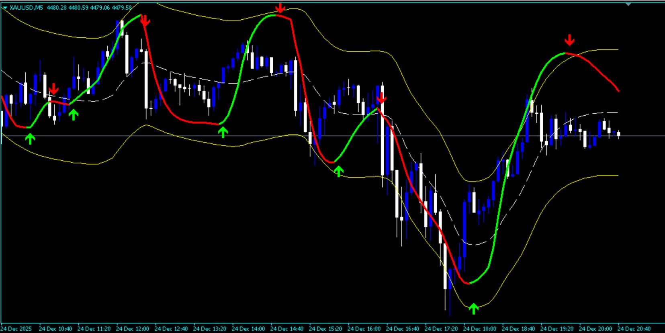Click the chart shift triangle marker at top edge

pos(628,4)
